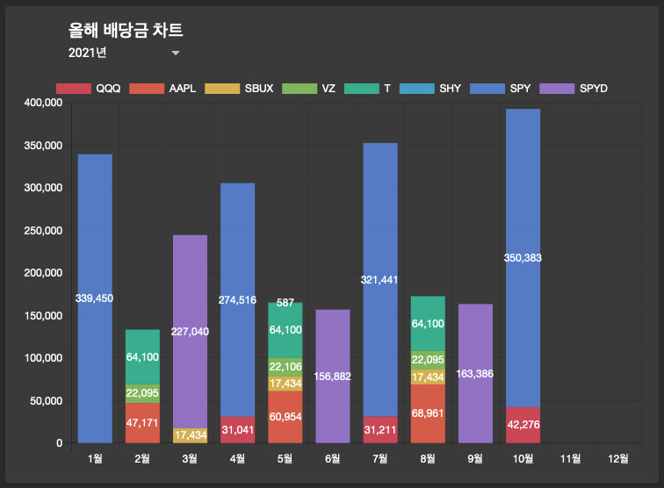The height and width of the screenshot is (488, 664).
Task: Click 10월 SPY segment 350,383
Action: pos(523,258)
